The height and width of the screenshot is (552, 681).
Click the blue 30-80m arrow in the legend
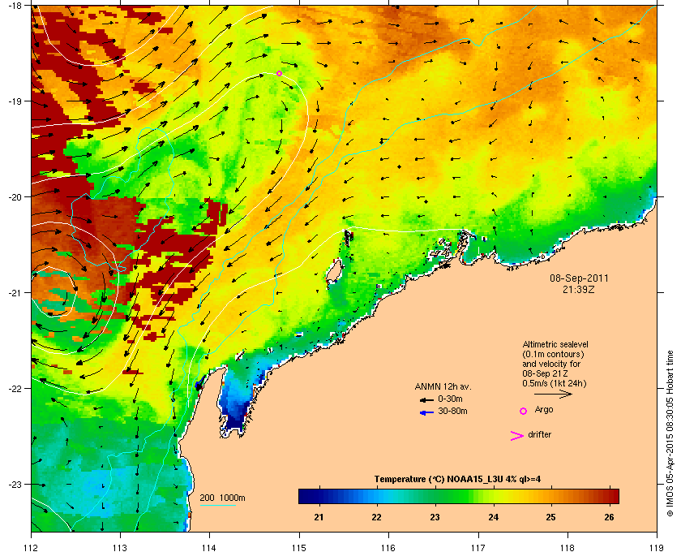pos(426,412)
